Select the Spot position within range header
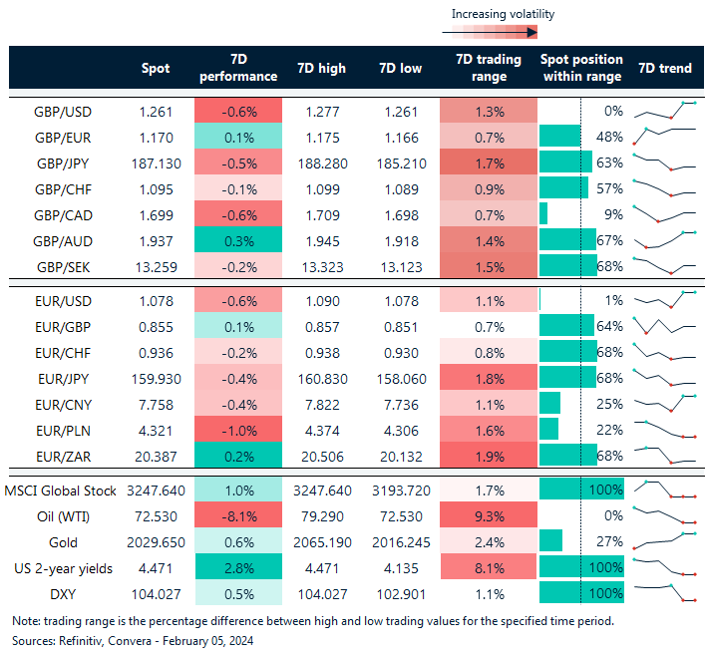 click(x=580, y=69)
